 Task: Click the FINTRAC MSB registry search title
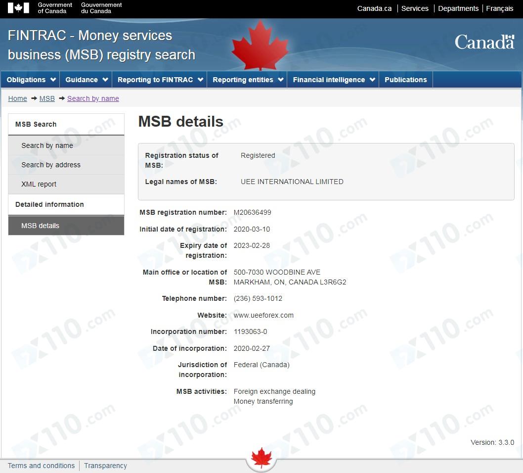pyautogui.click(x=101, y=45)
